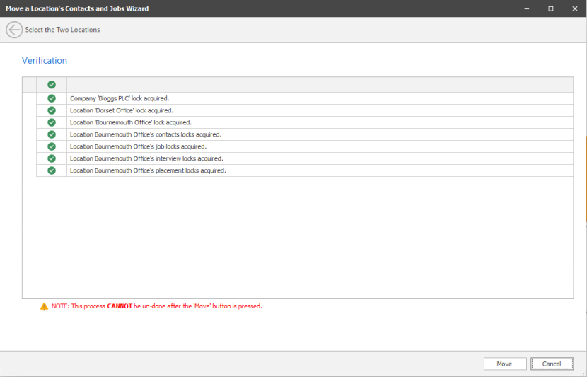Click green check beside job locks row

click(52, 146)
